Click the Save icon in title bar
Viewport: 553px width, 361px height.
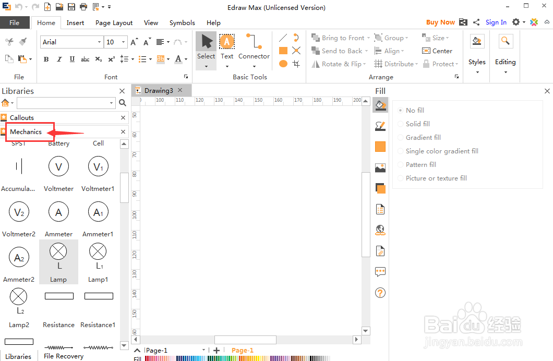[x=71, y=7]
